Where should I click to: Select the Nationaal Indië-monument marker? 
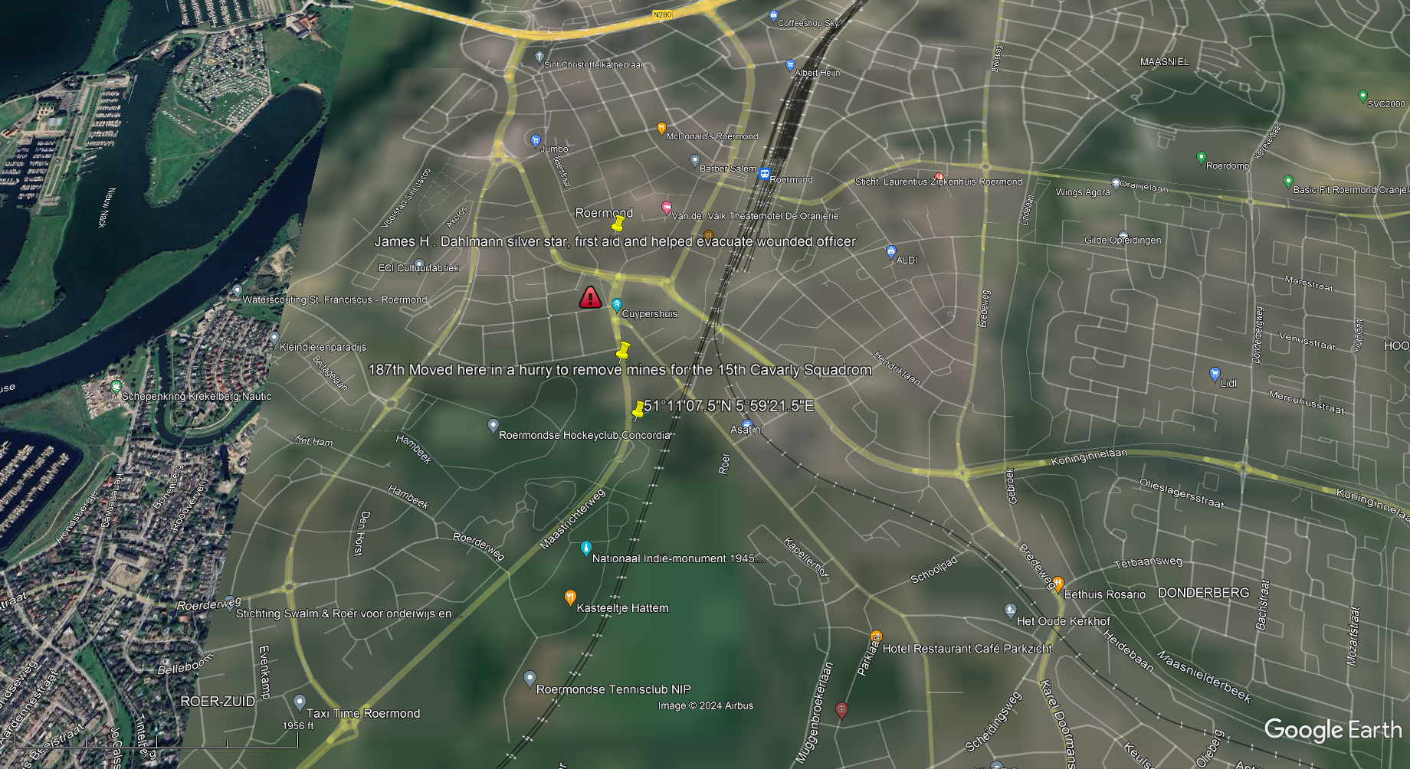pyautogui.click(x=585, y=548)
